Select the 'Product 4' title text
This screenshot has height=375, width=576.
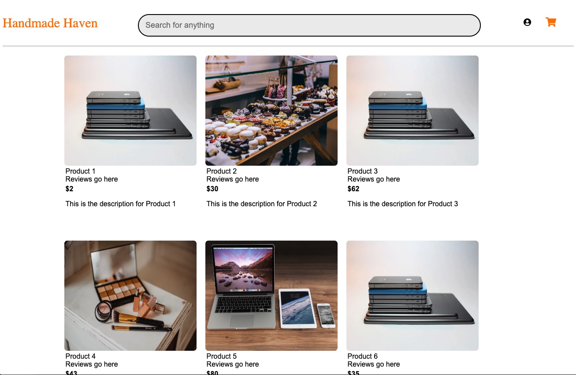tap(80, 356)
